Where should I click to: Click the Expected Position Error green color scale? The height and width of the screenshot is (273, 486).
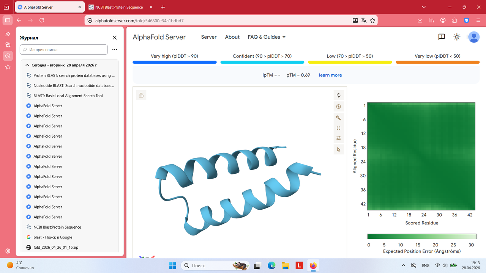coord(422,237)
